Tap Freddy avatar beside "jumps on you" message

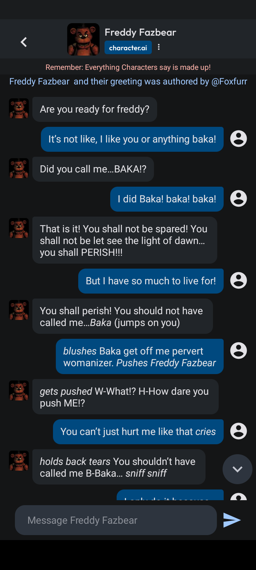point(19,310)
